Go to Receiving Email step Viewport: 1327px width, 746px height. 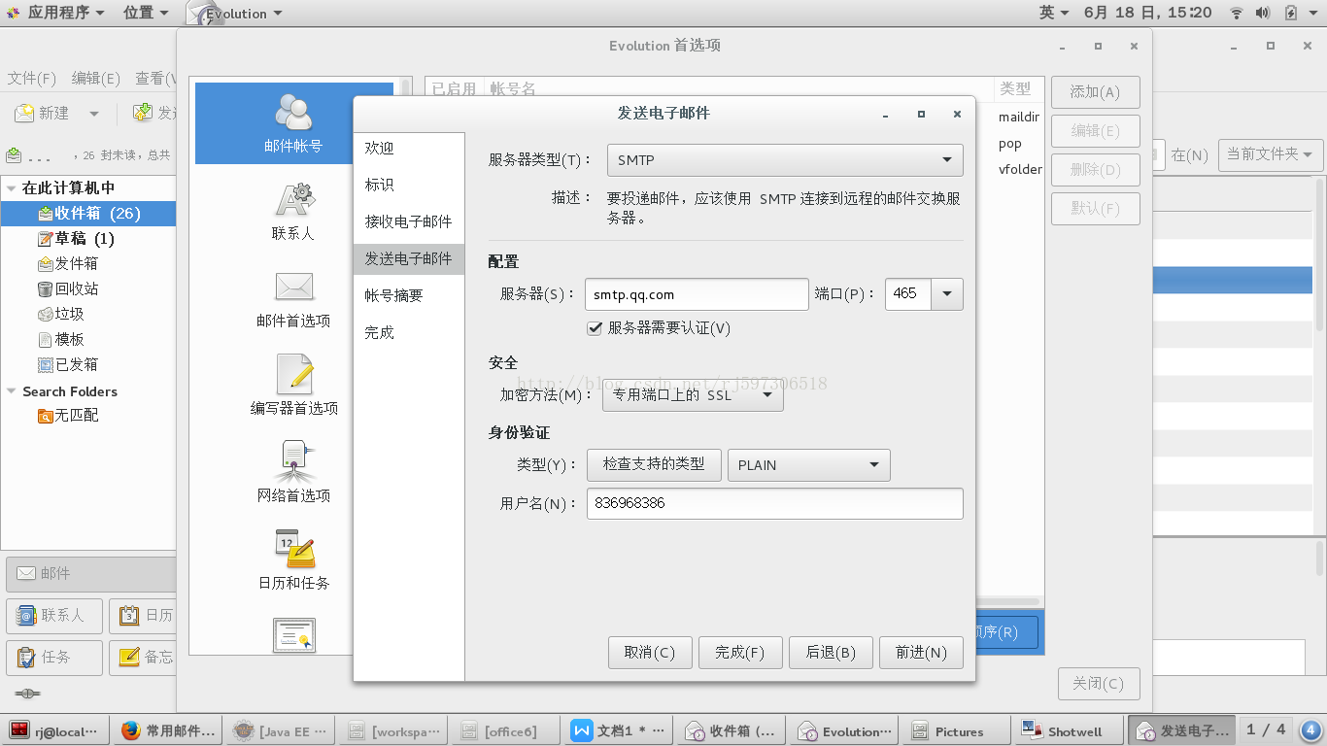click(x=409, y=221)
